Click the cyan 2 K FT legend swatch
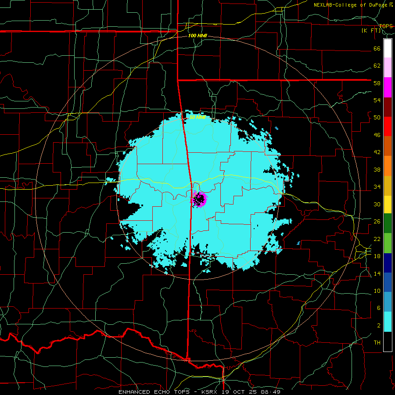The width and height of the screenshot is (395, 395). 388,322
